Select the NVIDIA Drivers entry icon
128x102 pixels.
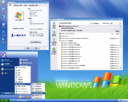[x=60, y=36]
